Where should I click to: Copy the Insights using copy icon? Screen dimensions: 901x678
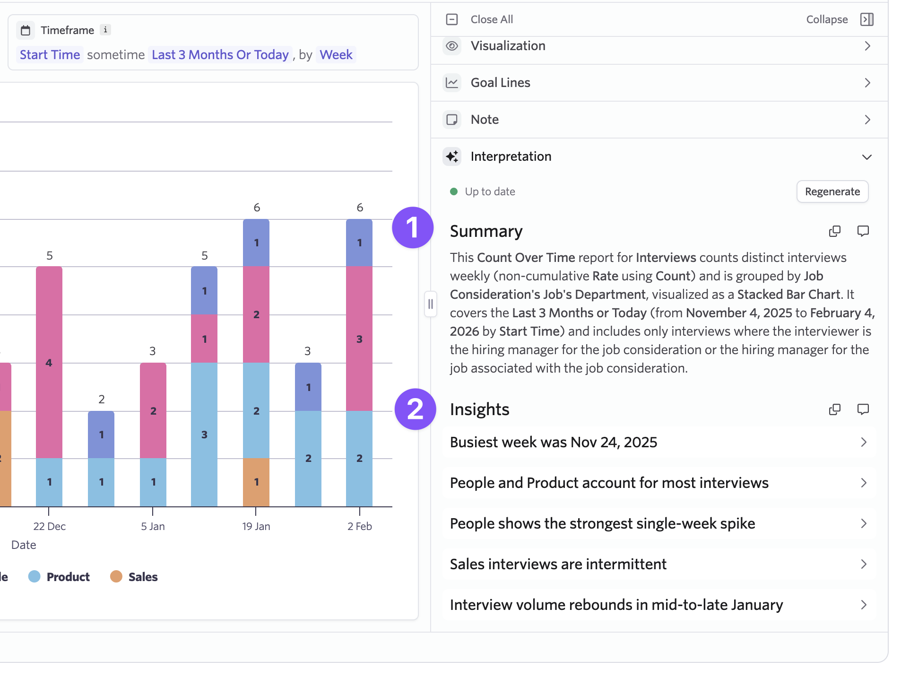point(834,409)
